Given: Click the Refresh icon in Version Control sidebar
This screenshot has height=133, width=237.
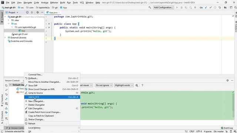Looking at the screenshot, I should (6, 85).
